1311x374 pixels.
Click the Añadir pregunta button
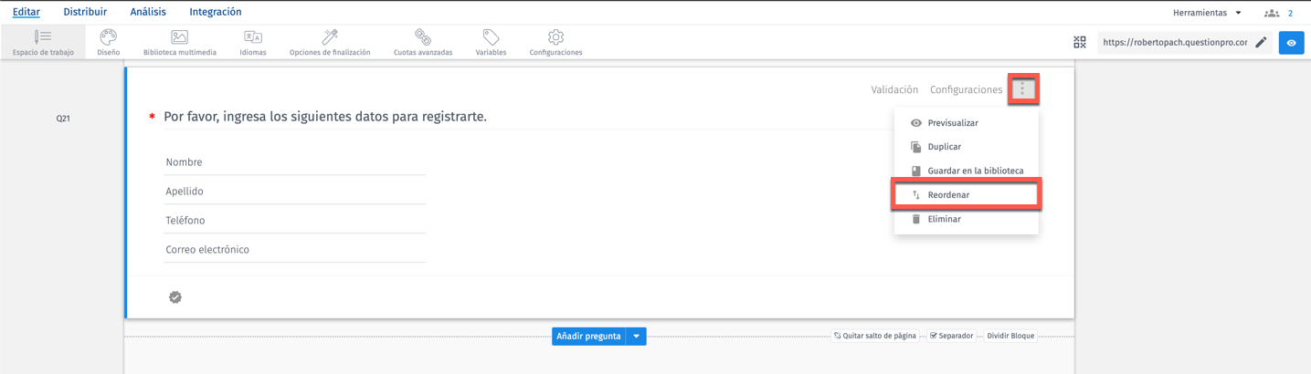pyautogui.click(x=588, y=337)
